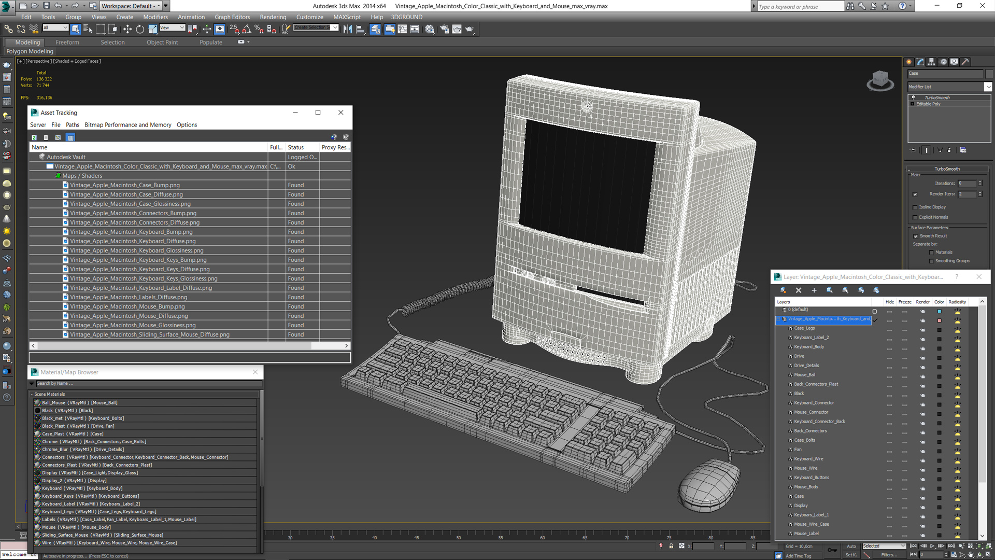Screen dimensions: 995x560
Task: Enable Explicit Normals checkbox
Action: point(915,217)
